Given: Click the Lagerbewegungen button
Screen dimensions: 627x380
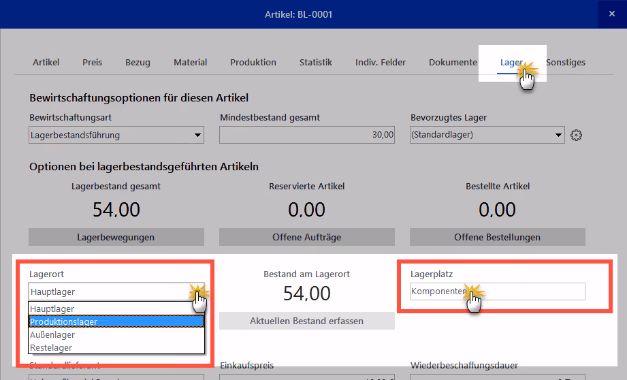Looking at the screenshot, I should (x=116, y=237).
